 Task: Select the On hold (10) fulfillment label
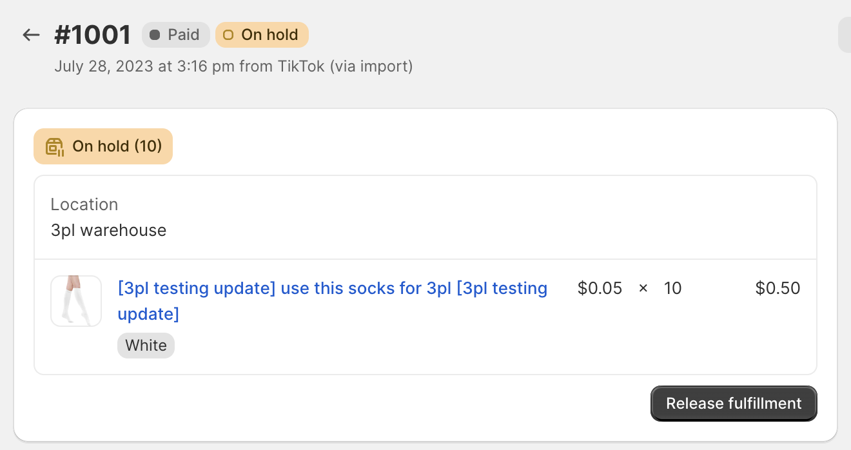pyautogui.click(x=117, y=146)
